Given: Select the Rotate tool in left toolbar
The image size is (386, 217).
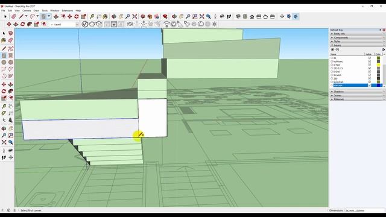Looking at the screenshot, I should click(4, 91).
